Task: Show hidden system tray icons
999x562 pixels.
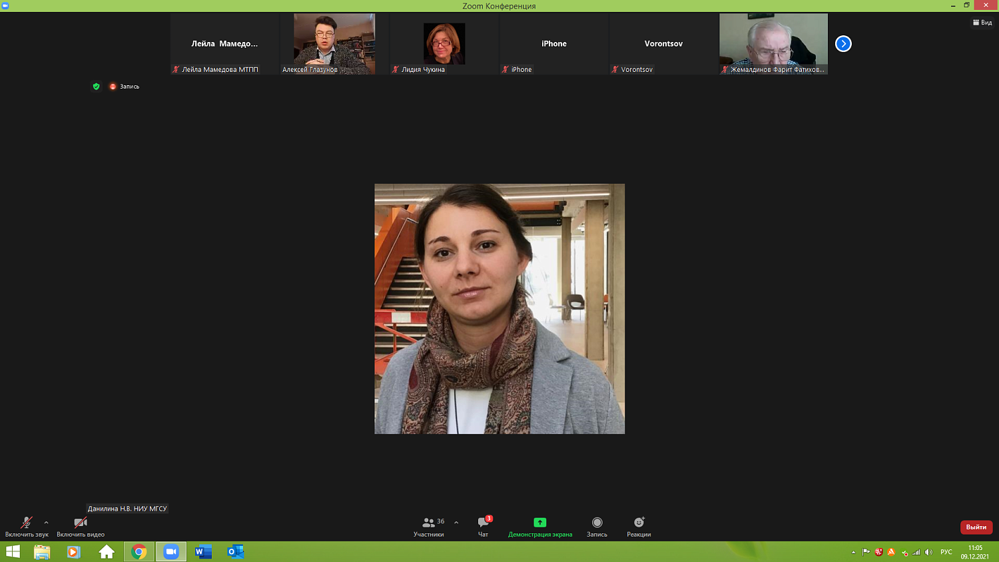Action: [853, 552]
